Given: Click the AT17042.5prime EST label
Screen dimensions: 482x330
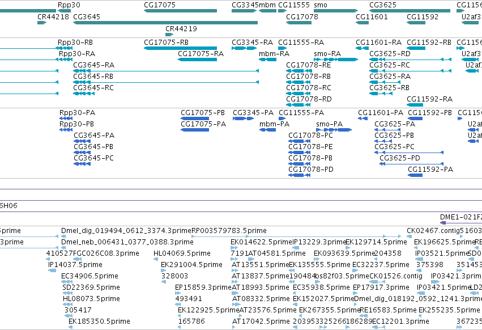Looking at the screenshot, I should click(261, 321).
